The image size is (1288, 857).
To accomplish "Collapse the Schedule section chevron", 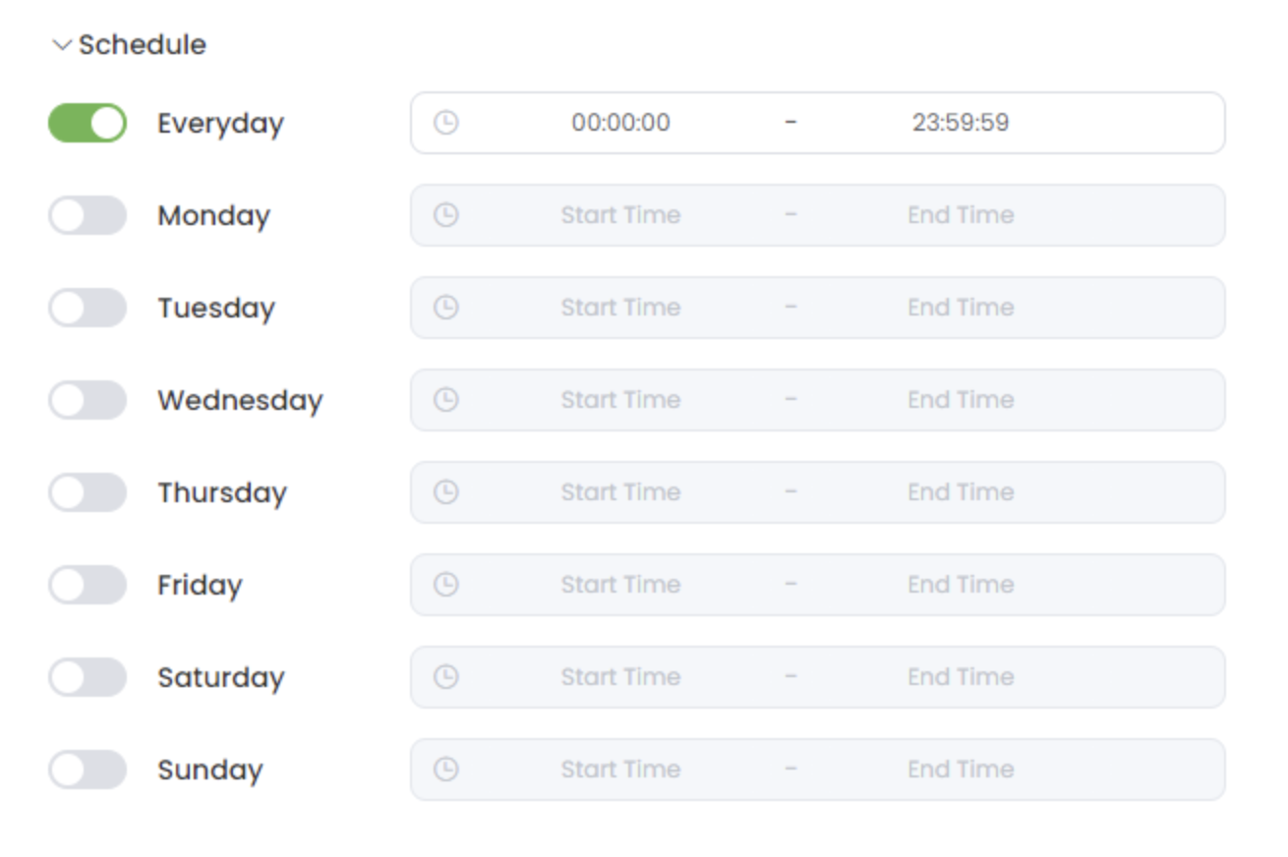I will click(62, 45).
